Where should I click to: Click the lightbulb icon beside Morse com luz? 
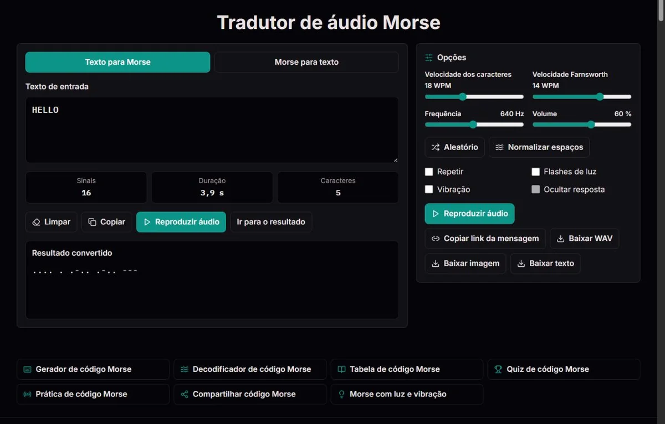coord(341,394)
